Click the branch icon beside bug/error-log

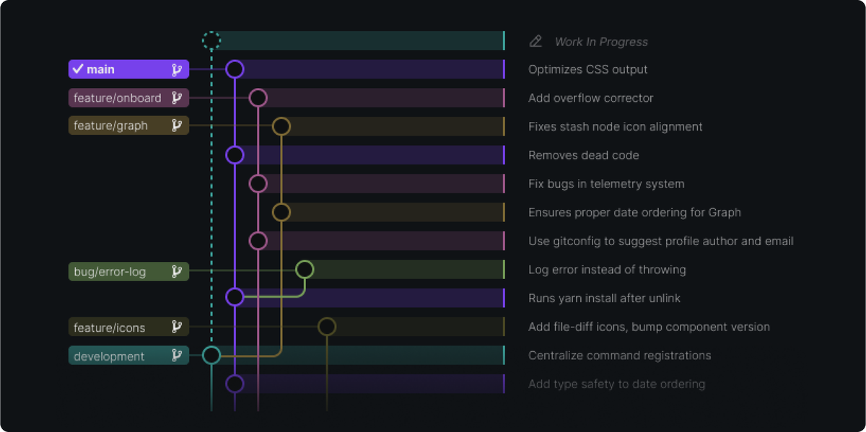point(176,271)
